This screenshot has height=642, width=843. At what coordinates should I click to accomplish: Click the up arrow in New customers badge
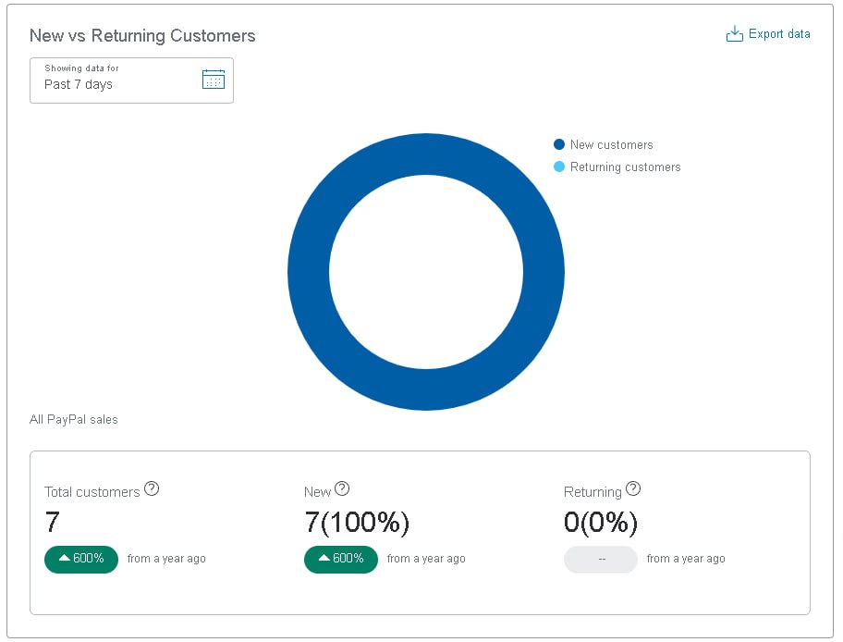click(324, 558)
